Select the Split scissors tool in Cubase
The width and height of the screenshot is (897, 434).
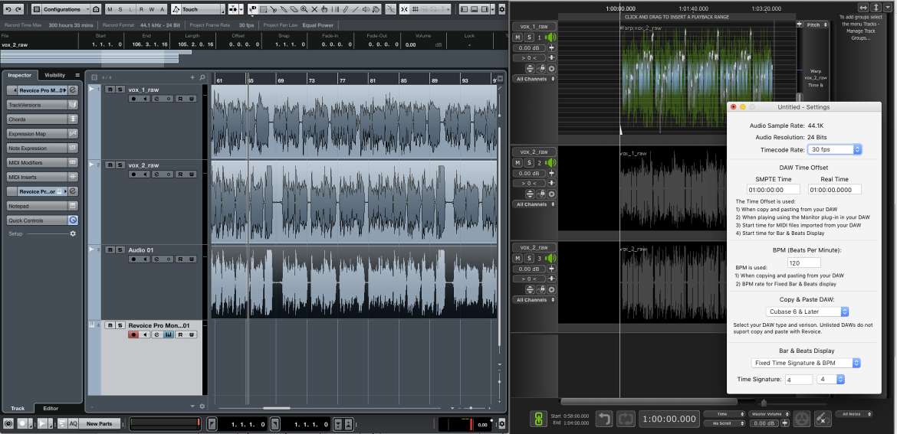click(x=274, y=10)
